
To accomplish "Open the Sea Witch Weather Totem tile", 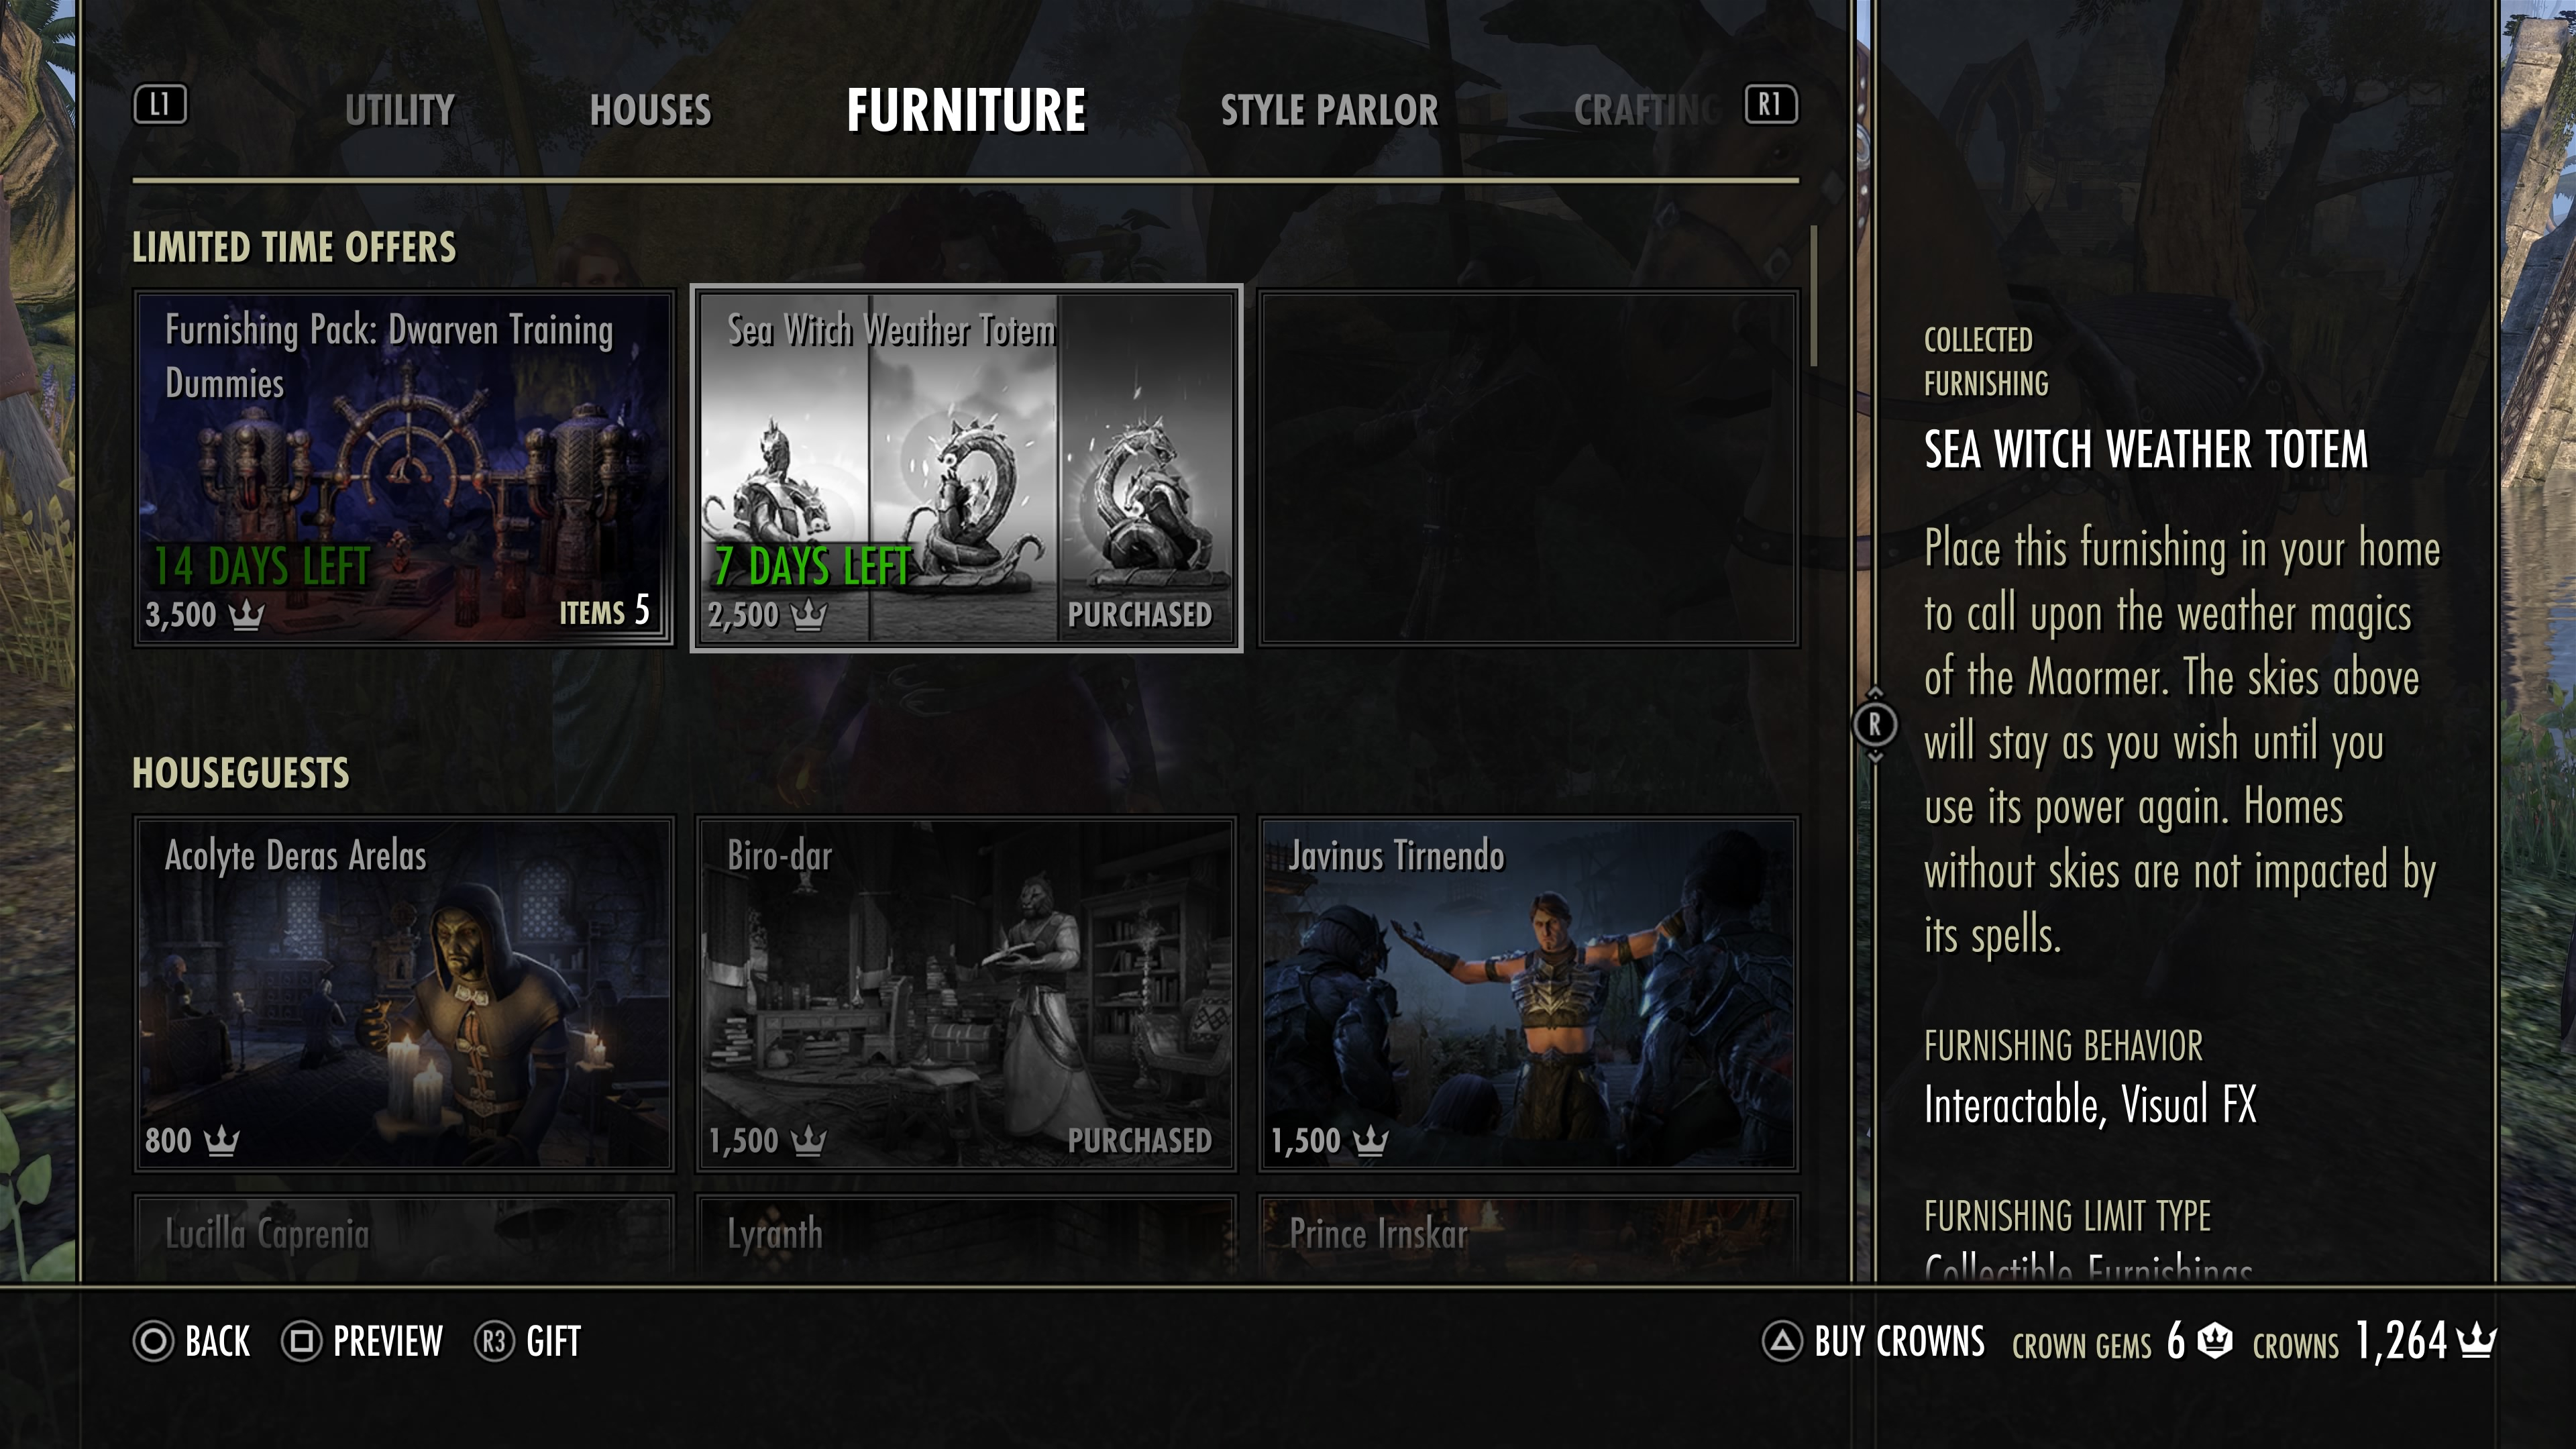I will tap(966, 468).
